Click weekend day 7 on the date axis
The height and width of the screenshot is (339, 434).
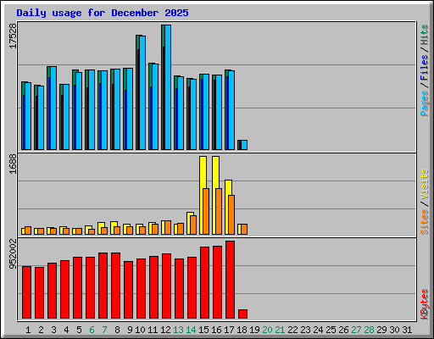pos(104,330)
